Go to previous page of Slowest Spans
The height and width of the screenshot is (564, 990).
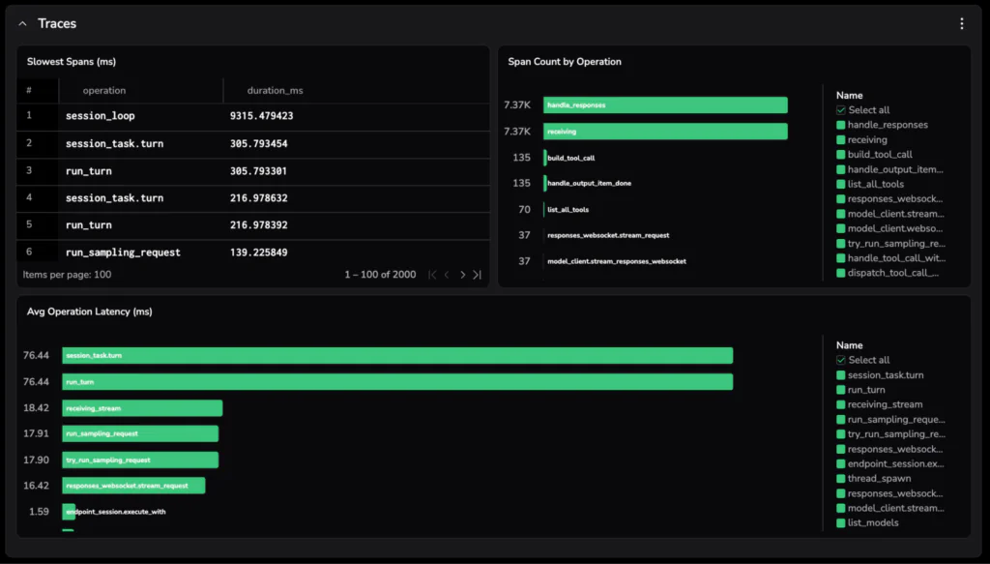pos(447,275)
